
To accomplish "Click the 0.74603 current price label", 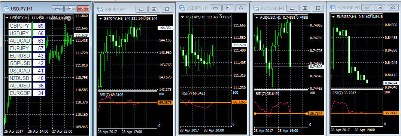I will tap(316, 67).
